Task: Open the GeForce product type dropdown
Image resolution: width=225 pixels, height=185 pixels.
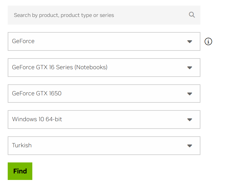Action: [x=104, y=42]
